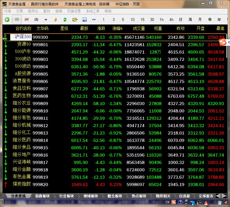Image resolution: width=230 pixels, height=207 pixels.
Task: Sort by the 最新 column header
Action: (x=84, y=28)
